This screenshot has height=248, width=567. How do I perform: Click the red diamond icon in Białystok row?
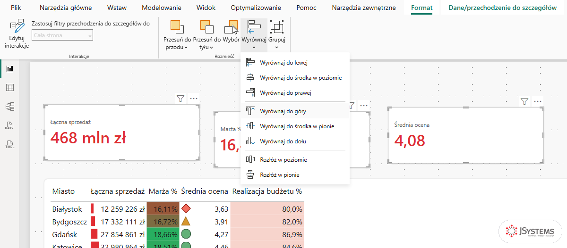(x=186, y=208)
